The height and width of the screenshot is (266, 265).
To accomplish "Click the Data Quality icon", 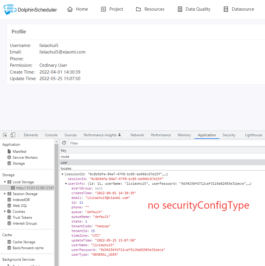I will [x=180, y=9].
